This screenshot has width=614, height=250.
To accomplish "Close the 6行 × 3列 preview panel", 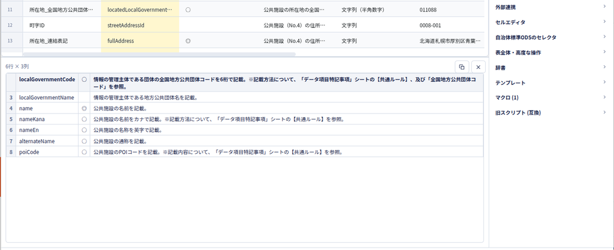I will point(478,67).
